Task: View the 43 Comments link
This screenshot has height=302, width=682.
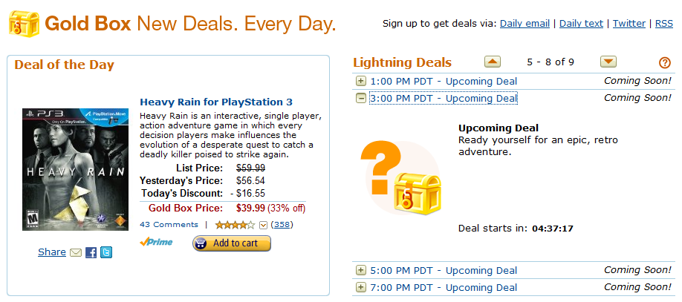Action: 169,224
